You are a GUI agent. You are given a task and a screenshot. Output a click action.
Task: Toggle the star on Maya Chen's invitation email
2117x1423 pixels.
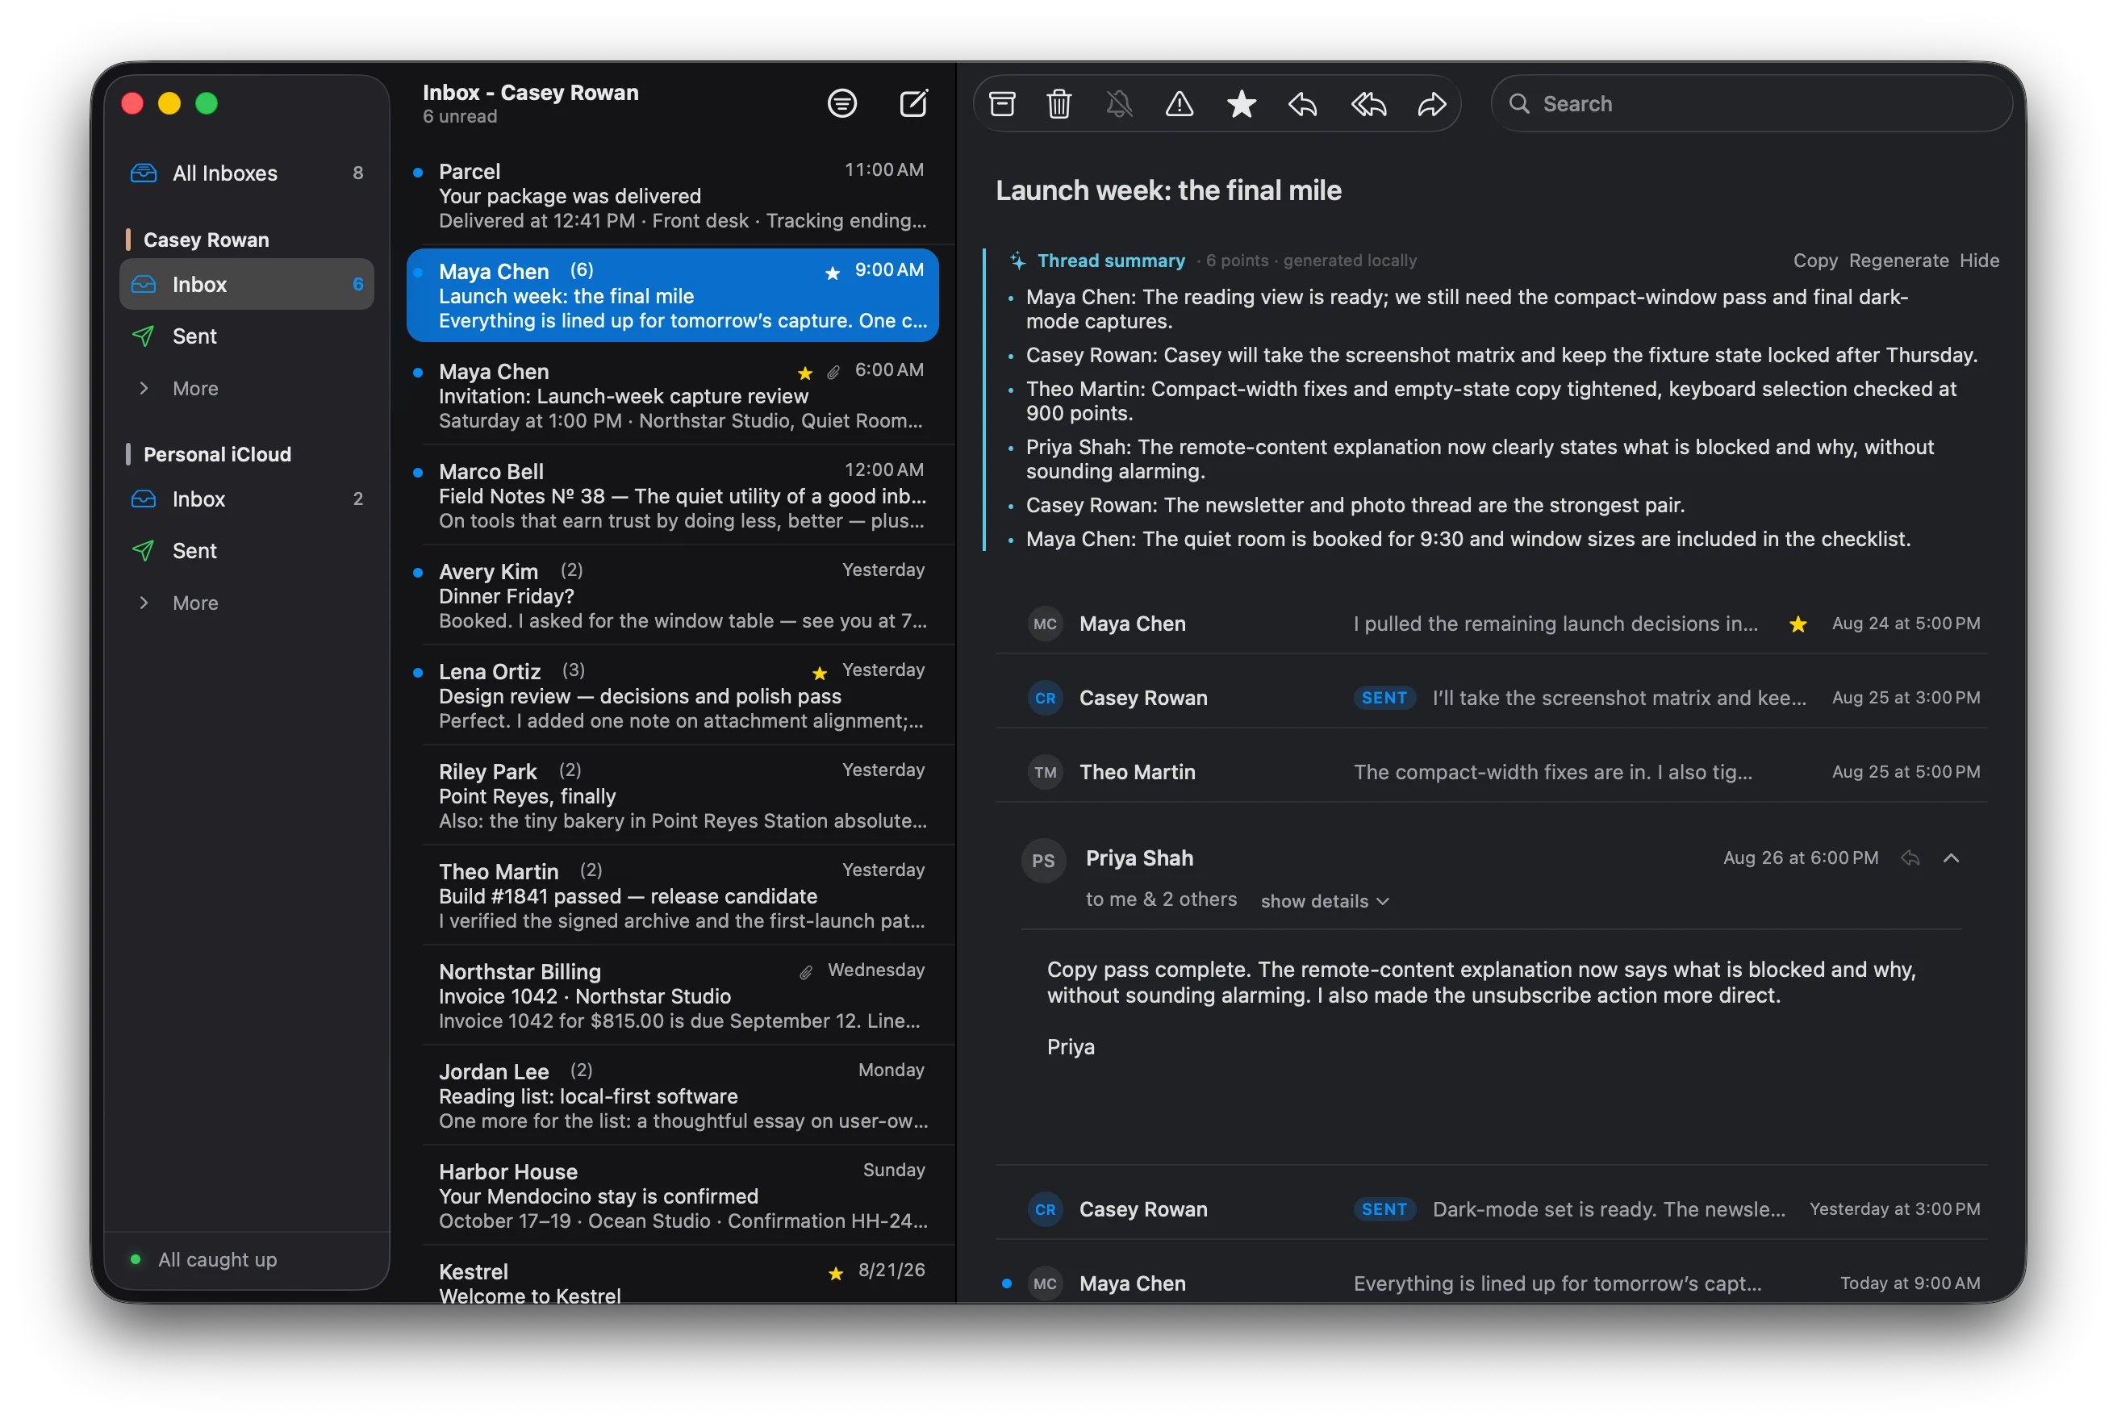point(805,373)
